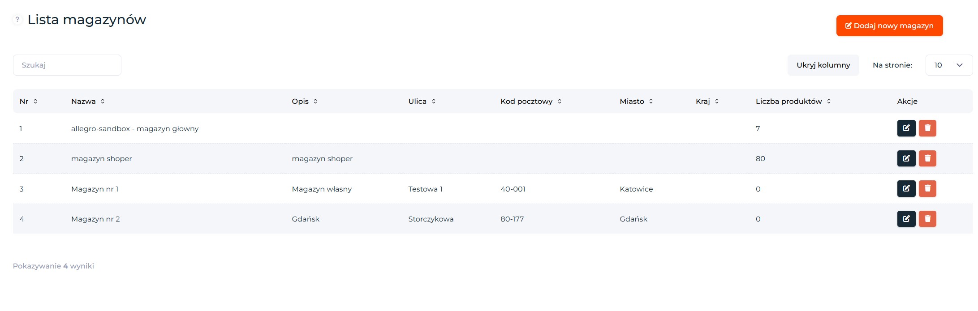This screenshot has width=978, height=311.
Task: Sort table by Nr column arrows
Action: click(x=35, y=101)
